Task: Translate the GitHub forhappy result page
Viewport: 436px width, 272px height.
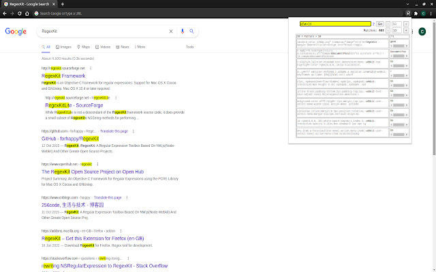Action: click(x=114, y=131)
